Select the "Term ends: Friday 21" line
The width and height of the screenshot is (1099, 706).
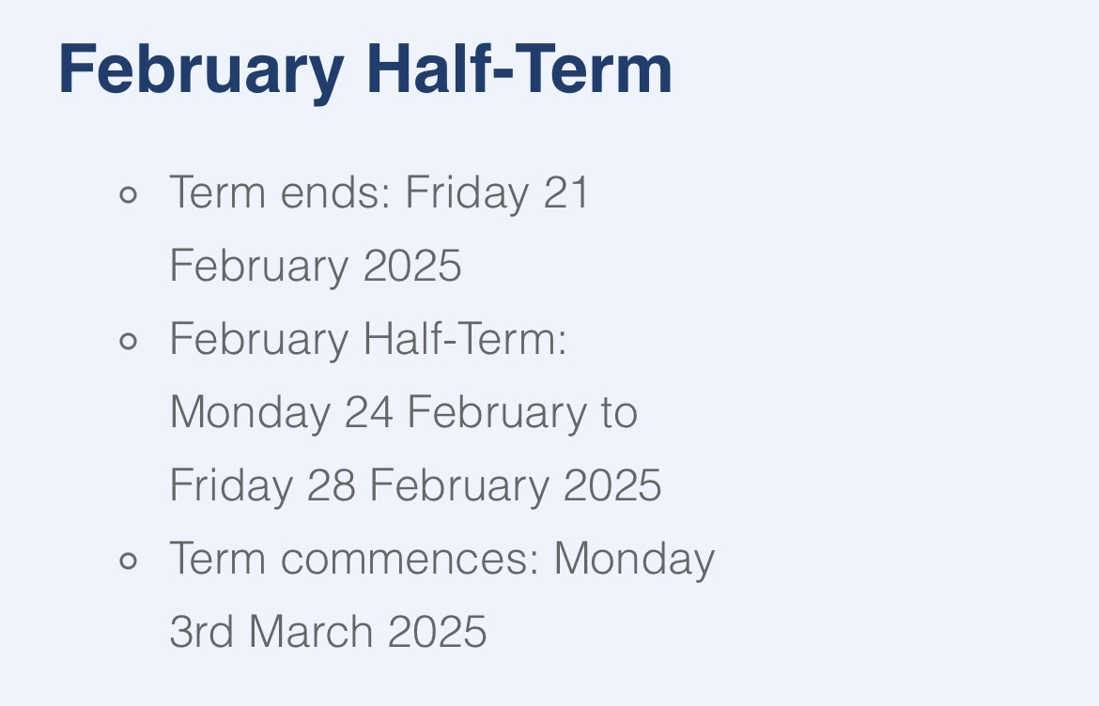(379, 193)
